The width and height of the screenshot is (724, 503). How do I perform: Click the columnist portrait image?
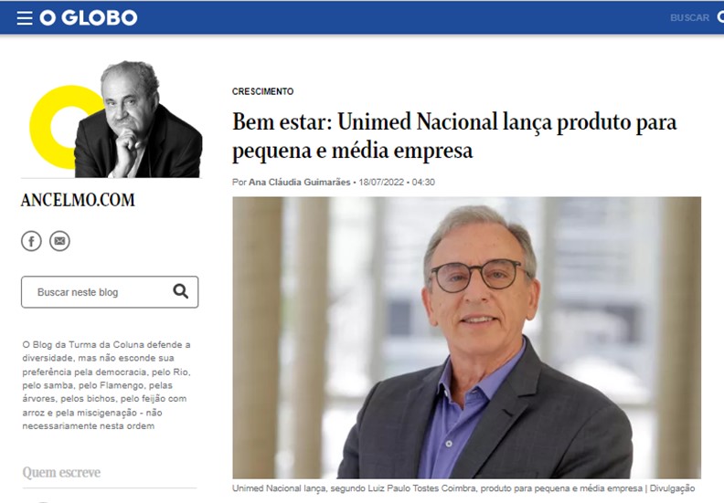point(138,119)
